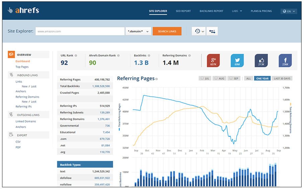The height and width of the screenshot is (189, 304).
Task: Open the Twitter 69M share tile
Action: click(x=237, y=60)
